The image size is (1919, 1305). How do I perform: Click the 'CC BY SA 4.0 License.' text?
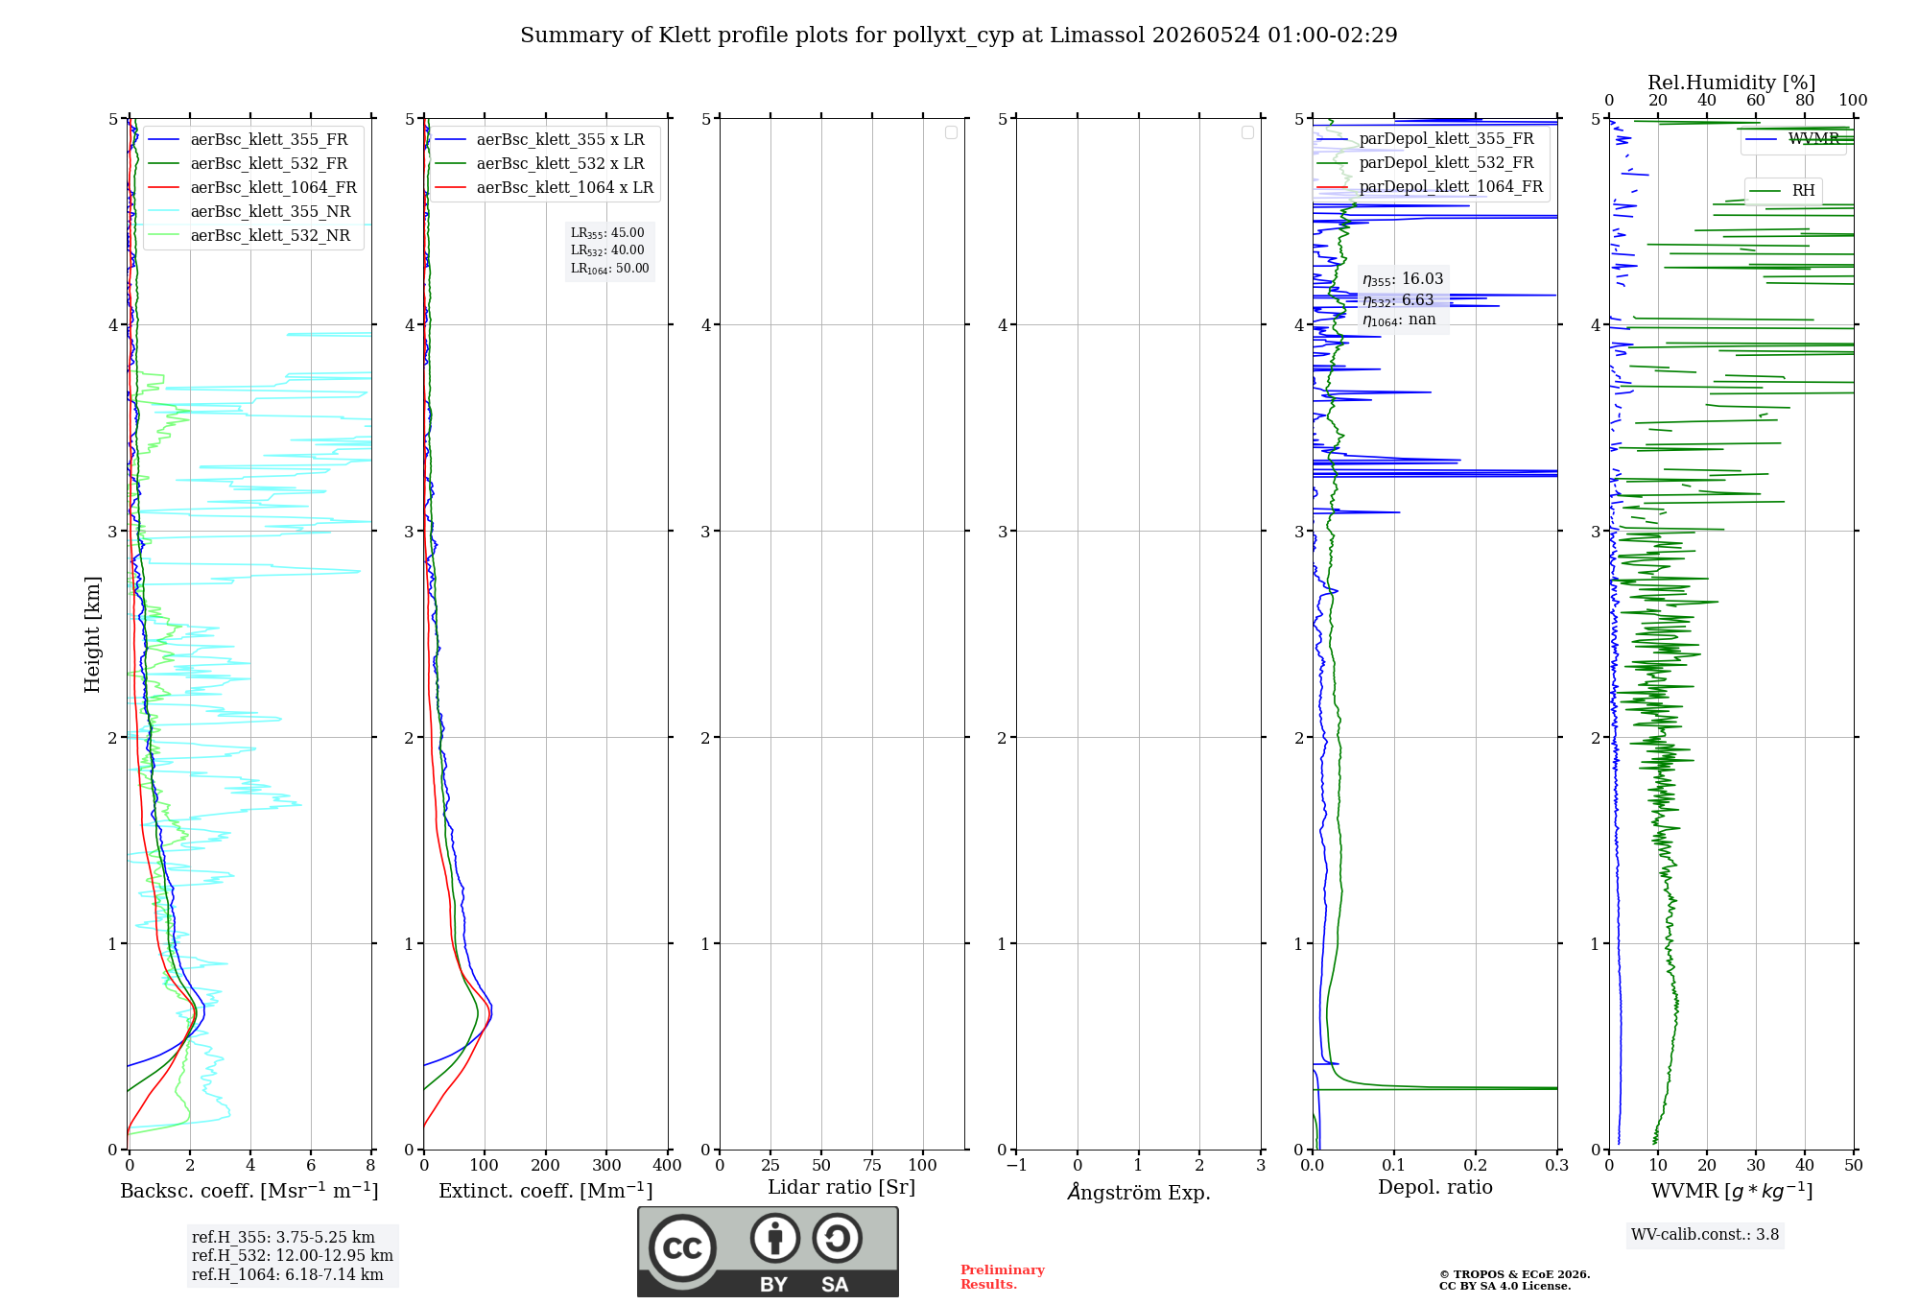1505,1286
